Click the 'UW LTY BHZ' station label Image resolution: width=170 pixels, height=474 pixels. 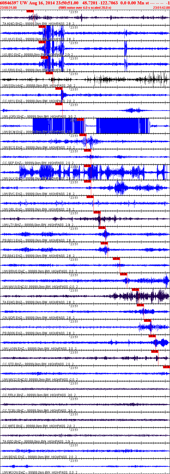click(12, 225)
